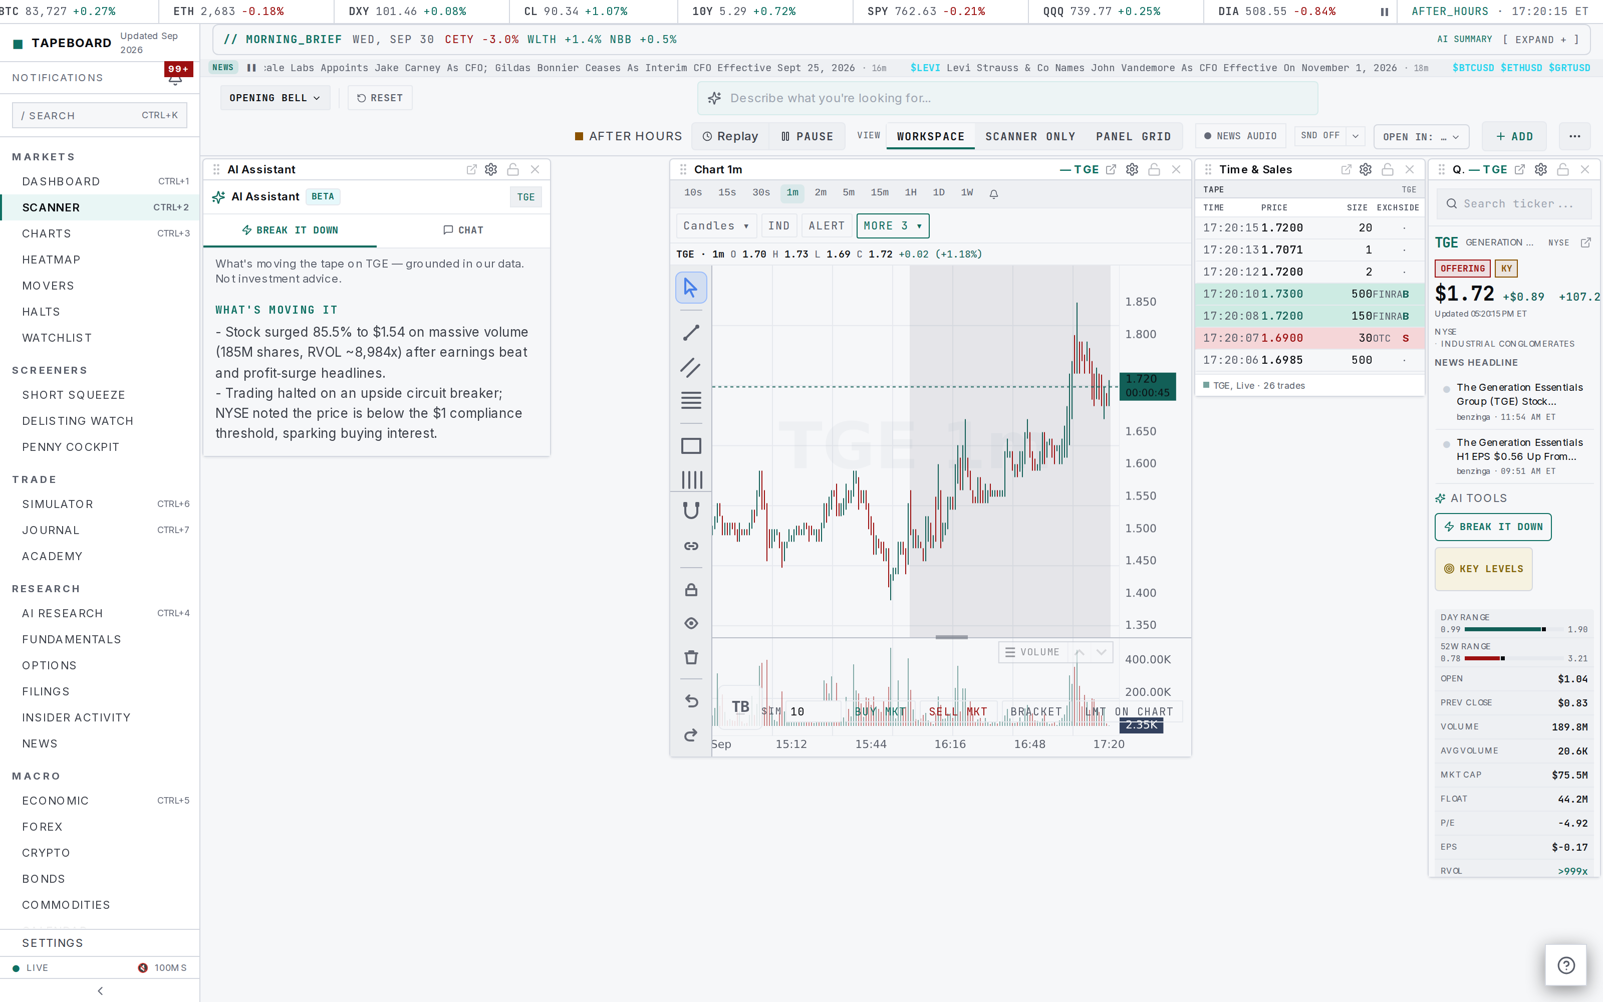Click the Search ticker input field
The height and width of the screenshot is (1002, 1603).
click(x=1513, y=204)
